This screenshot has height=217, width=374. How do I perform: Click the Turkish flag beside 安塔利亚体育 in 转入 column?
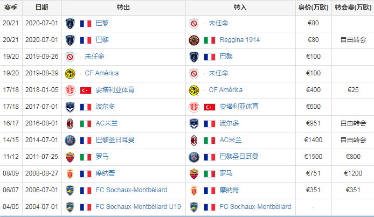pyautogui.click(x=210, y=107)
